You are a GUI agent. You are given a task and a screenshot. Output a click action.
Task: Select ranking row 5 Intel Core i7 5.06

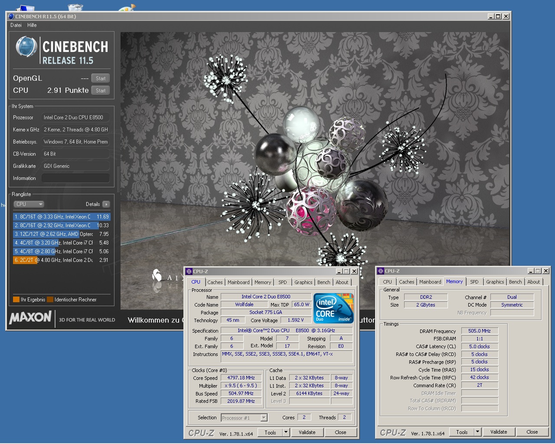[62, 251]
